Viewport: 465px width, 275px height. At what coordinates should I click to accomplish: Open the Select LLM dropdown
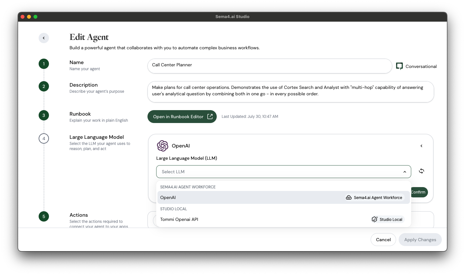click(284, 172)
